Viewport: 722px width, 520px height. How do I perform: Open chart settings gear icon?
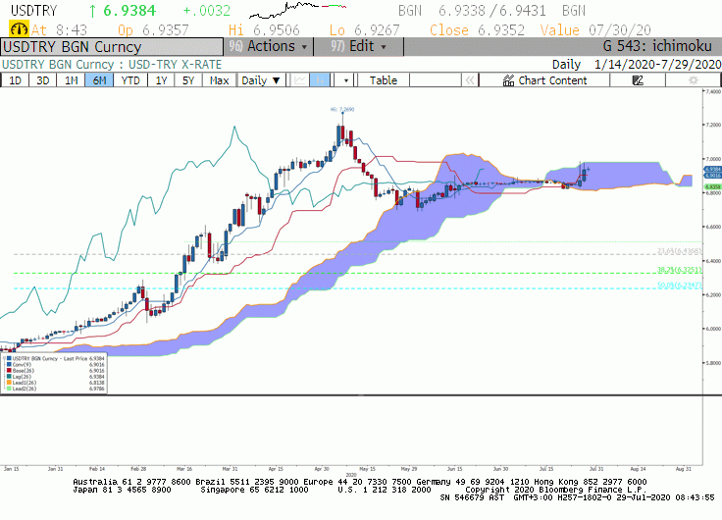click(x=693, y=80)
